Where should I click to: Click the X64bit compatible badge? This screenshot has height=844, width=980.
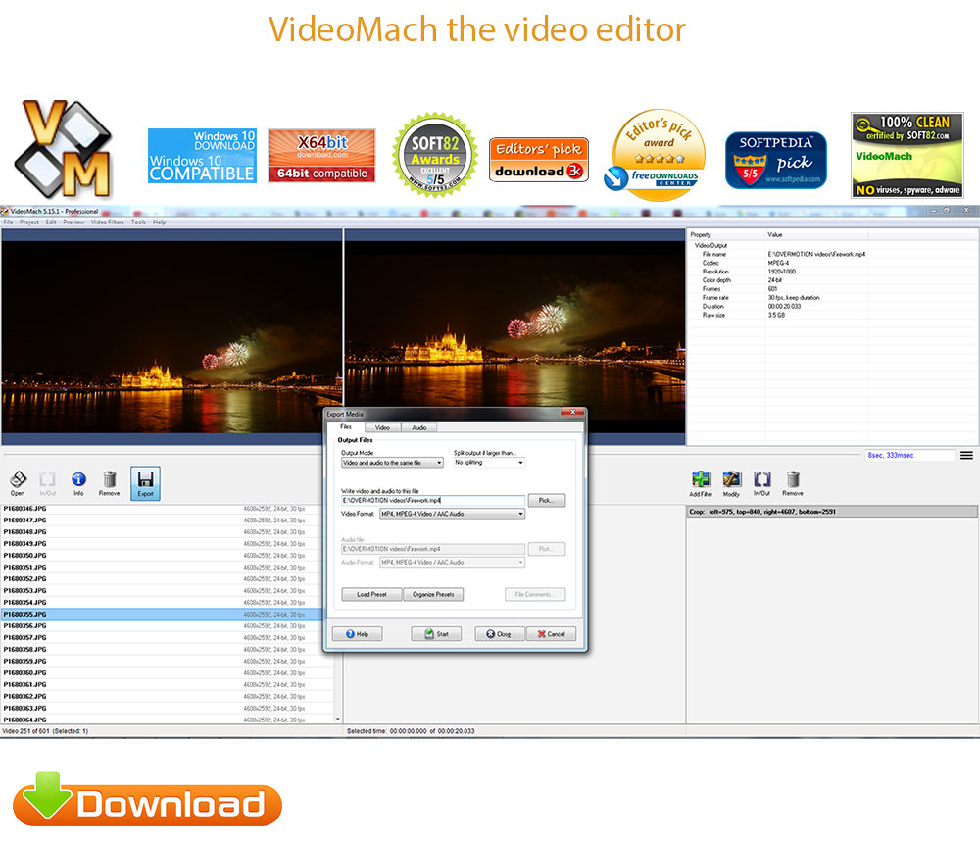click(321, 156)
